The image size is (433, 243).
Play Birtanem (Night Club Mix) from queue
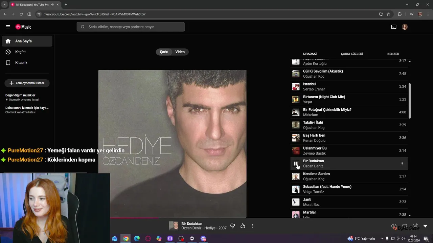tap(349, 99)
